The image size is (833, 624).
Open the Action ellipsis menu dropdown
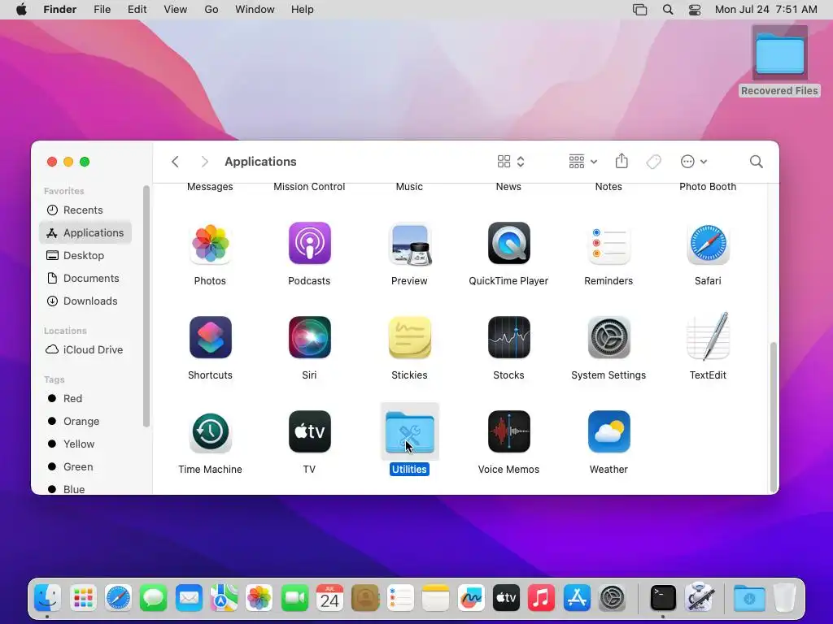[693, 162]
